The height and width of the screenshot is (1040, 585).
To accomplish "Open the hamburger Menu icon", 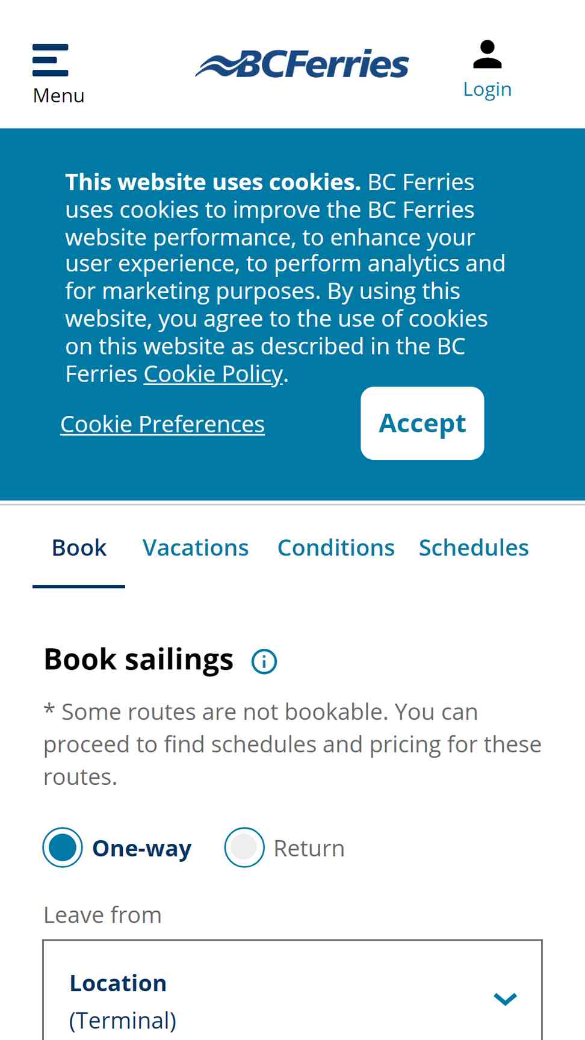I will click(51, 60).
